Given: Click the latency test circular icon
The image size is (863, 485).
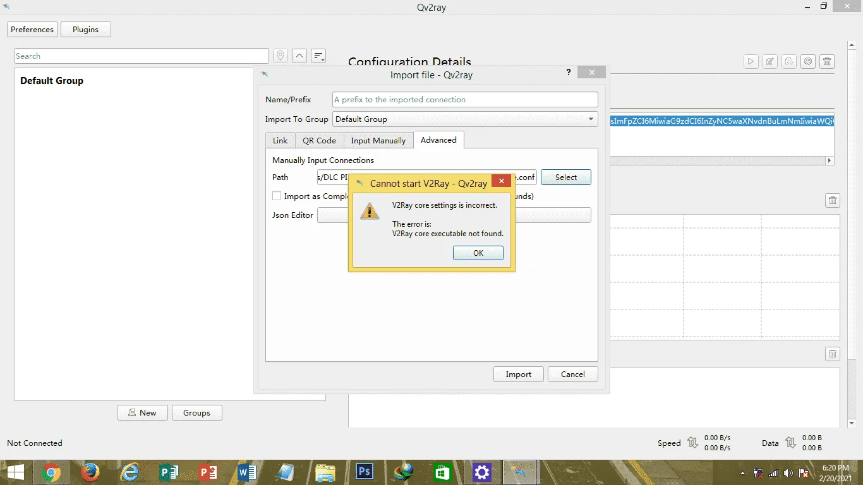Looking at the screenshot, I should tap(807, 61).
